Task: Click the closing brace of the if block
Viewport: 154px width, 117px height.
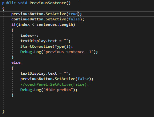Action: tap(13, 57)
